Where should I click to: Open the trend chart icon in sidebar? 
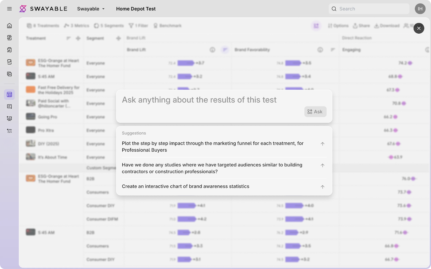pos(9,62)
